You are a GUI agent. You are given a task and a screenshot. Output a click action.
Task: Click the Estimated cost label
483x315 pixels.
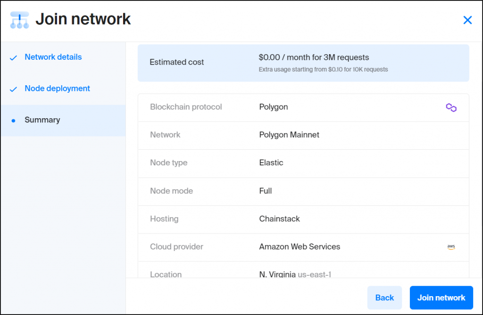click(176, 62)
